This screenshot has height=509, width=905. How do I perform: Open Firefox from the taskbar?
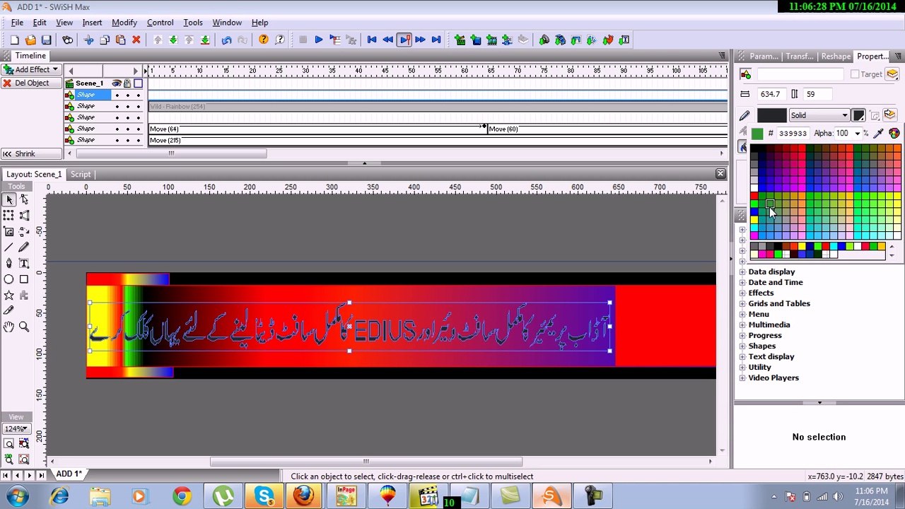point(304,497)
